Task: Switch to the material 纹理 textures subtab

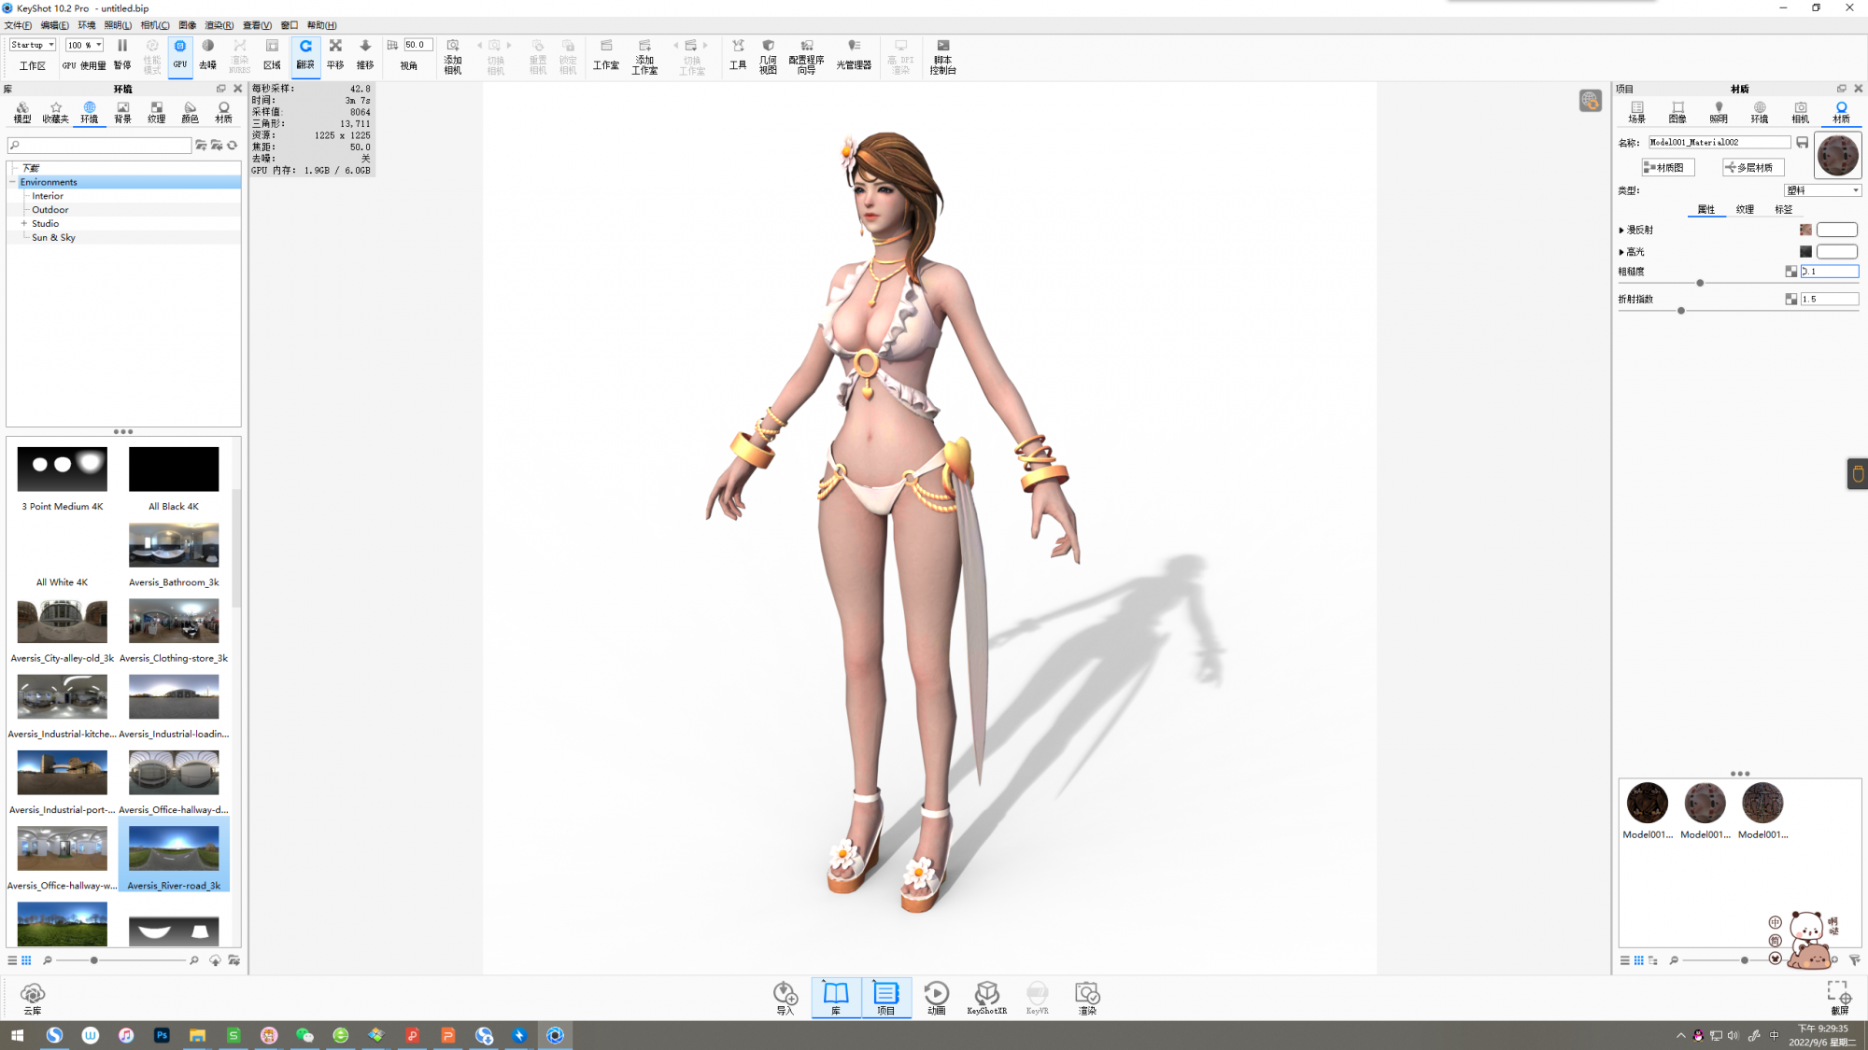Action: [1745, 209]
